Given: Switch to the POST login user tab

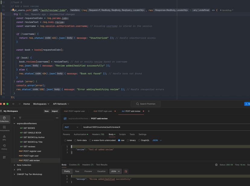Looking at the screenshot, I should (x=103, y=111).
